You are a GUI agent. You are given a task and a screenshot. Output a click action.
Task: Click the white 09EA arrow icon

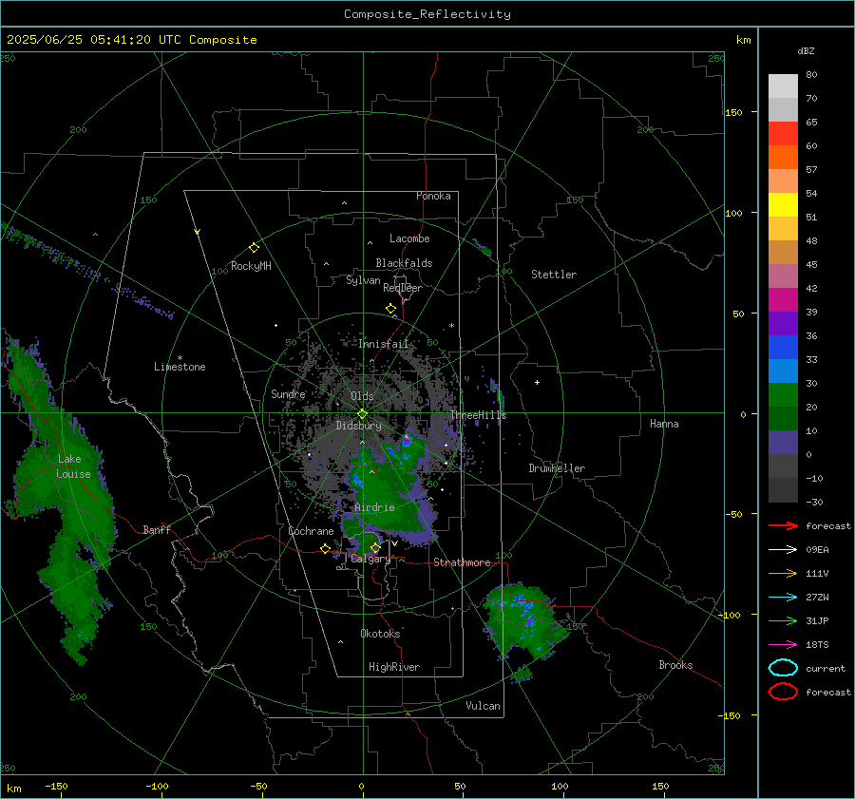click(x=783, y=550)
